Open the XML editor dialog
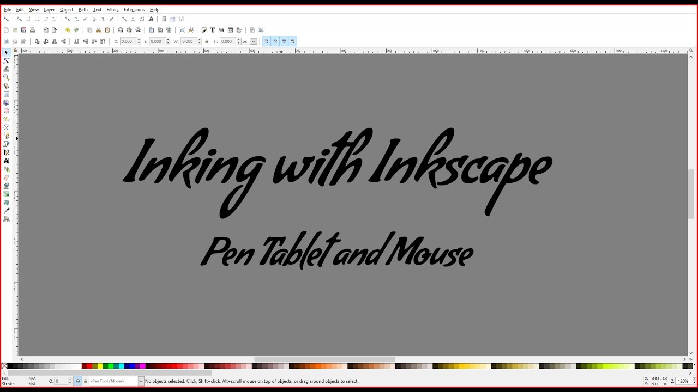 click(x=230, y=30)
